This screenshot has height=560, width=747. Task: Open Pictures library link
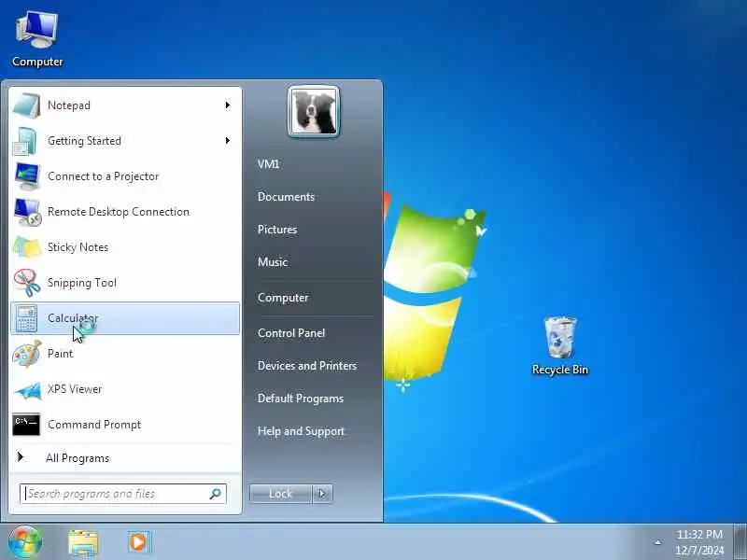click(x=277, y=230)
